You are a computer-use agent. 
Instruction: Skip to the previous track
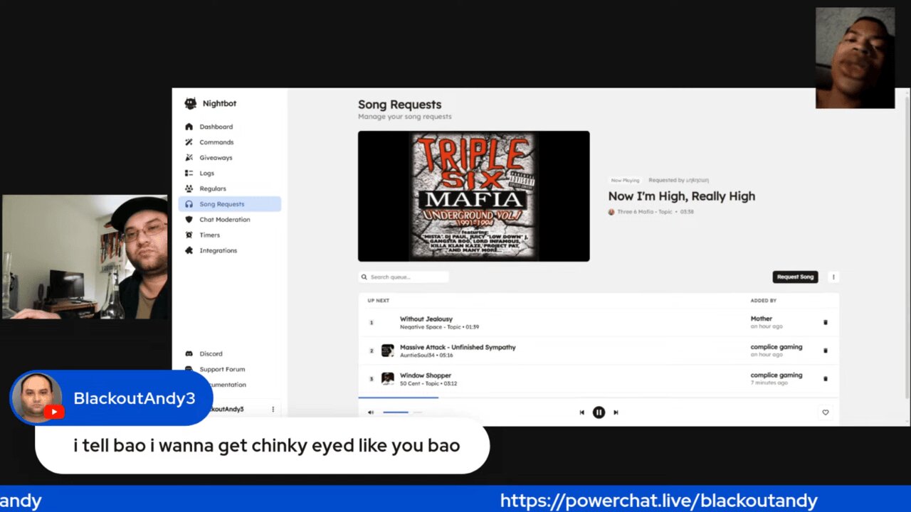pos(581,412)
